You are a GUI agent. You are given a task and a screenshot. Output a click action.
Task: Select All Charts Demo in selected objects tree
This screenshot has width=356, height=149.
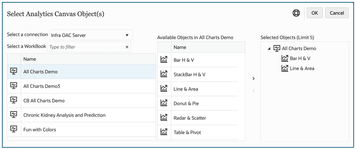tap(299, 48)
